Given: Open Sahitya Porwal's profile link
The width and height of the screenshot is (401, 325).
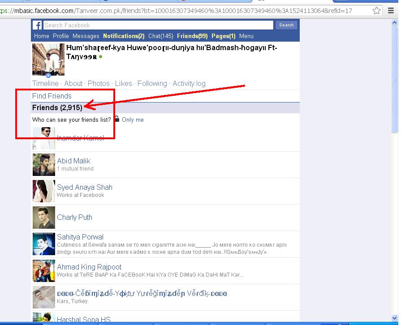Looking at the screenshot, I should pyautogui.click(x=80, y=237).
